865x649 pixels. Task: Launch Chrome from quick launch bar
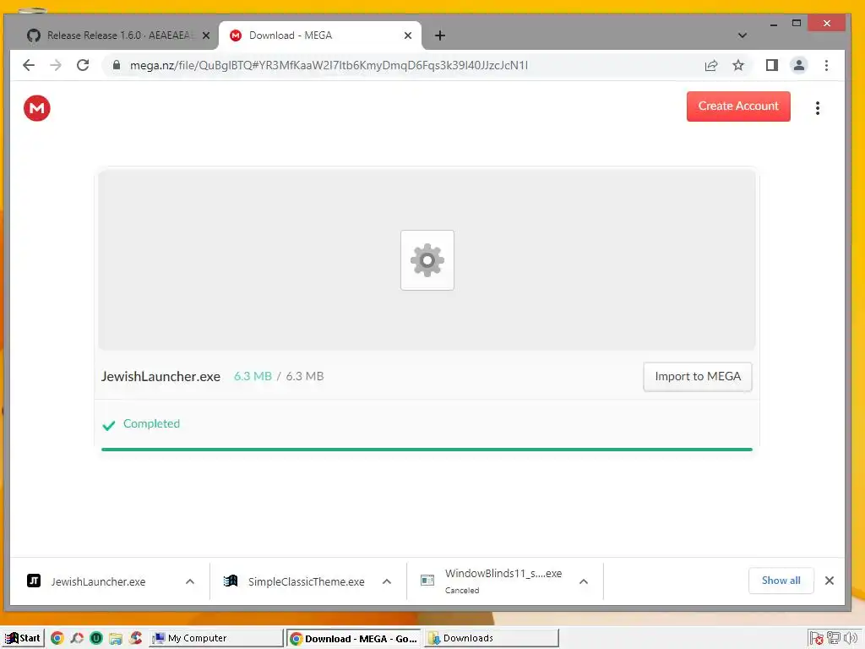(x=57, y=638)
